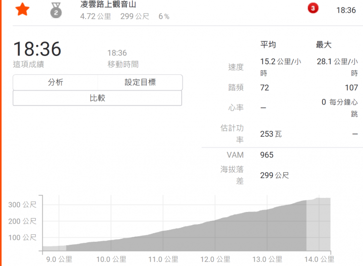Click the 估計功率 row label
This screenshot has height=266, width=363.
(x=232, y=134)
